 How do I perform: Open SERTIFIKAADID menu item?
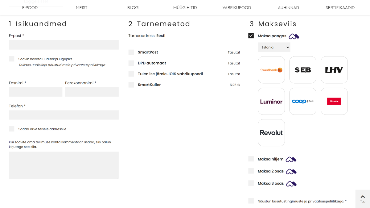point(340,8)
